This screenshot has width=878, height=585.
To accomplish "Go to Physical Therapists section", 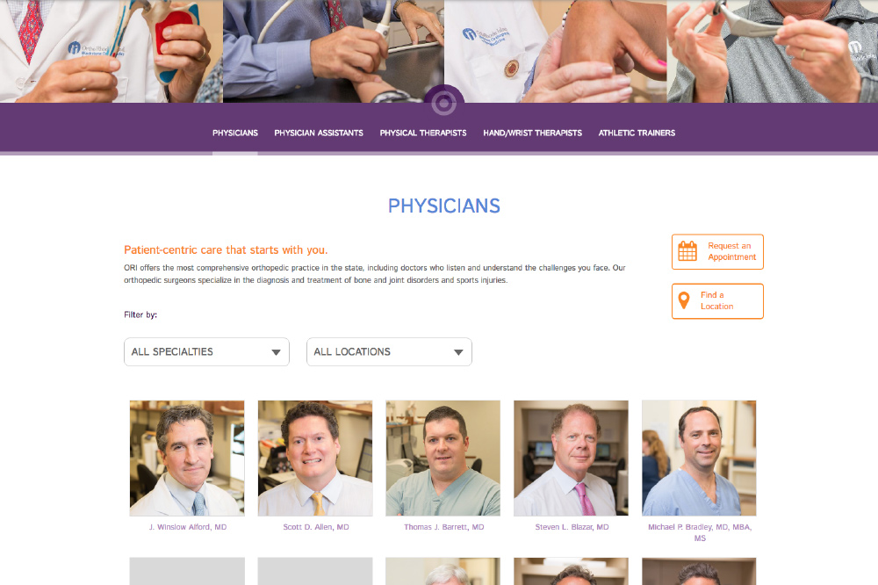I will [x=423, y=133].
